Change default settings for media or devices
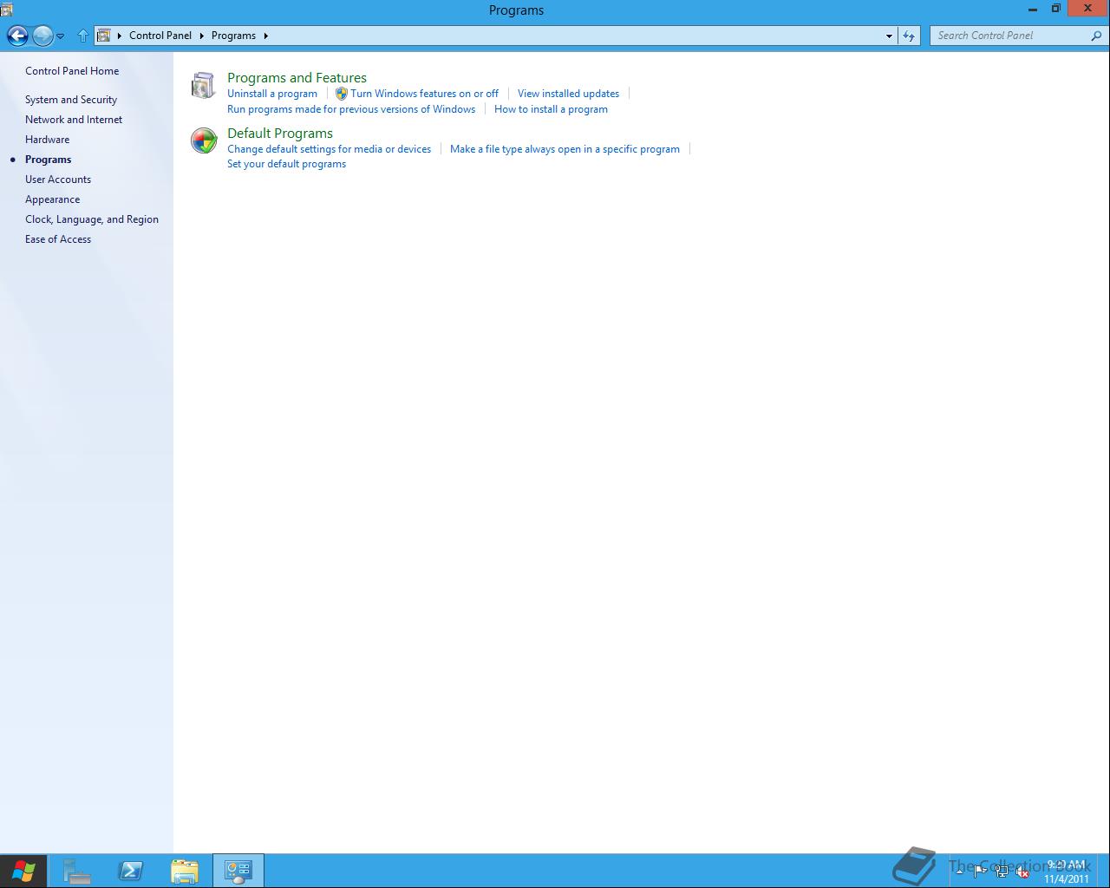This screenshot has width=1110, height=888. tap(329, 149)
